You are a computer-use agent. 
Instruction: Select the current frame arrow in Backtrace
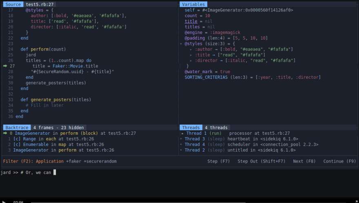5,133
